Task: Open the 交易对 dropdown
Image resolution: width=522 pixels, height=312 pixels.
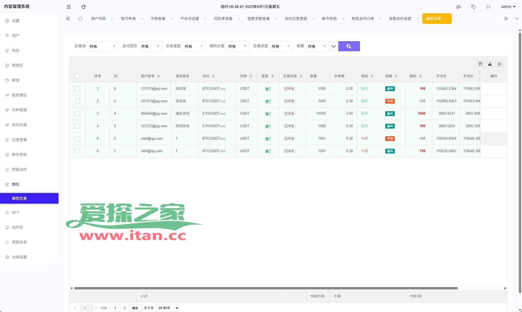Action: pos(102,46)
